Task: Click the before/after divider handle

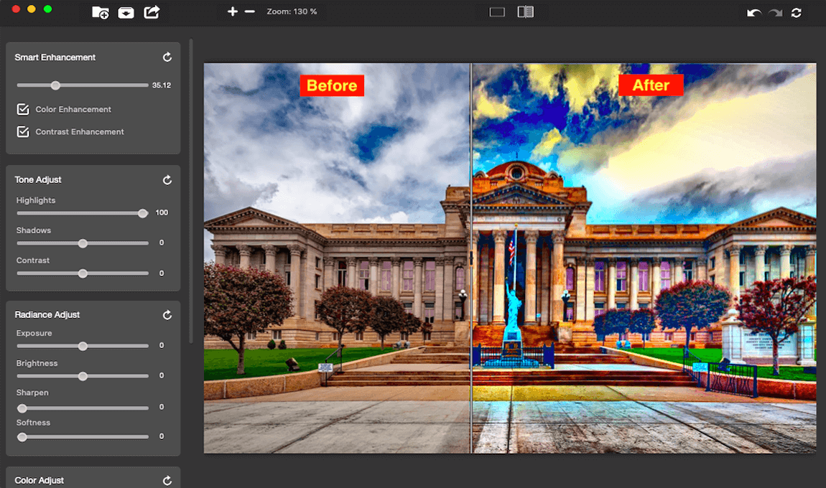Action: pos(471,258)
